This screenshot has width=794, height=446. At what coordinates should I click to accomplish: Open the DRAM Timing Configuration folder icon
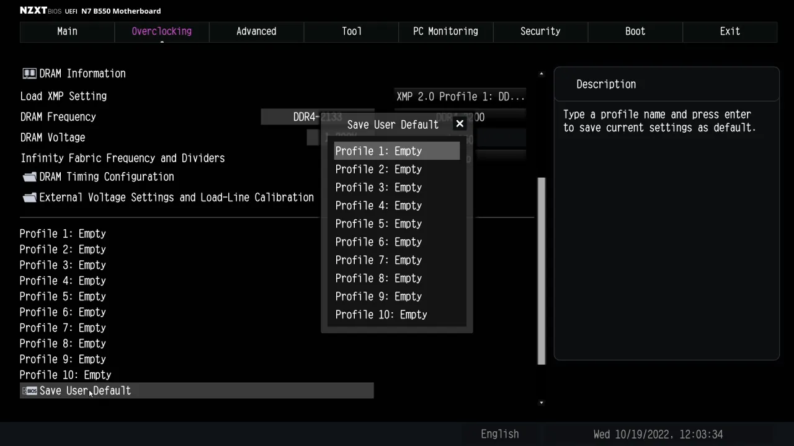[x=29, y=177]
